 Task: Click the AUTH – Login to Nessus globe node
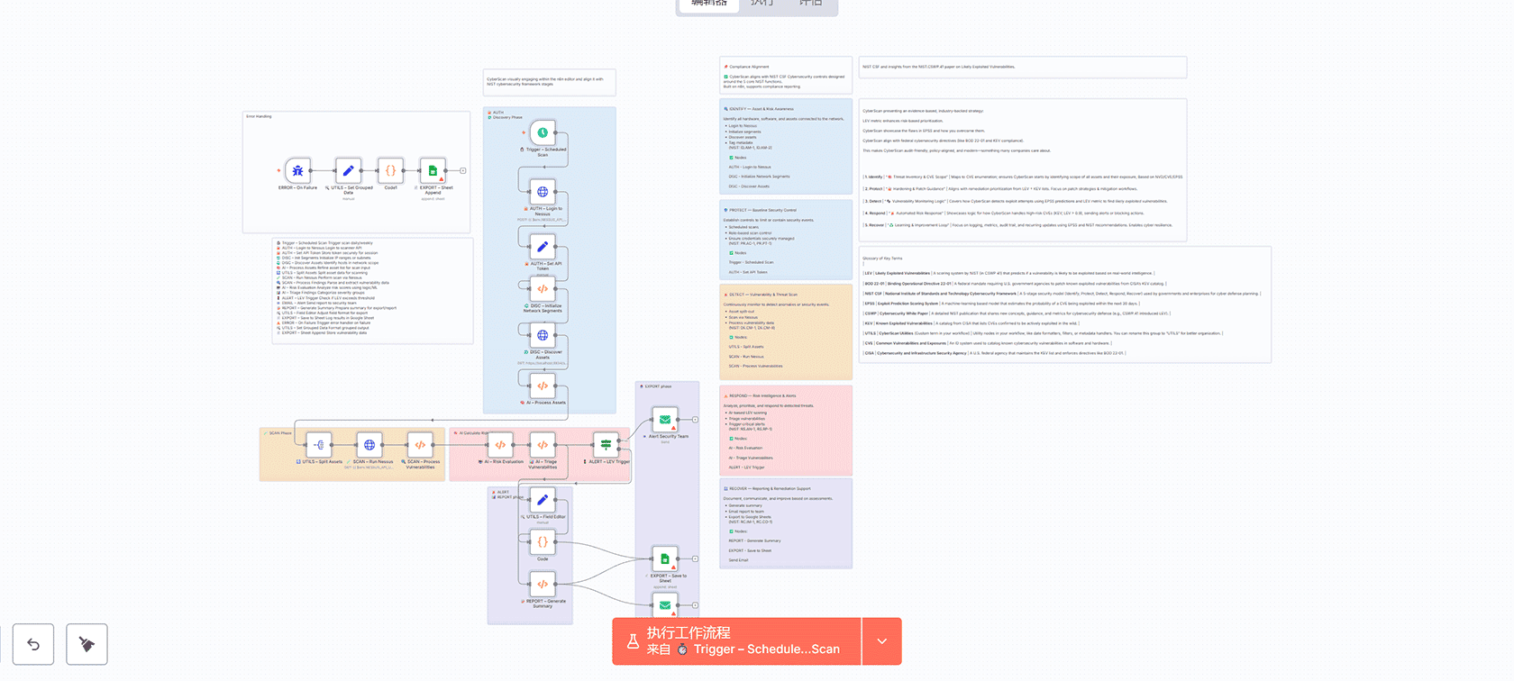tap(543, 192)
